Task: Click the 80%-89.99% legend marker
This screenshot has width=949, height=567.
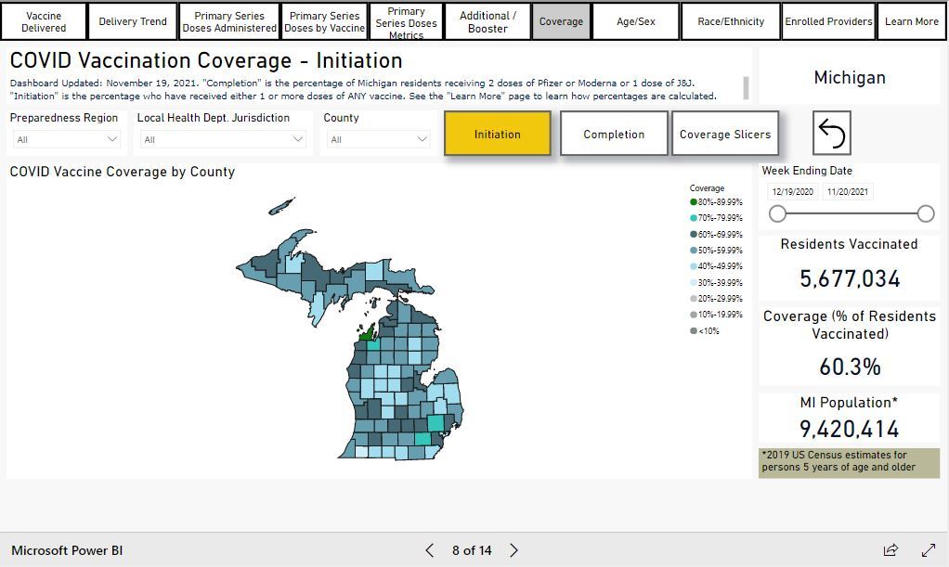Action: click(x=694, y=202)
